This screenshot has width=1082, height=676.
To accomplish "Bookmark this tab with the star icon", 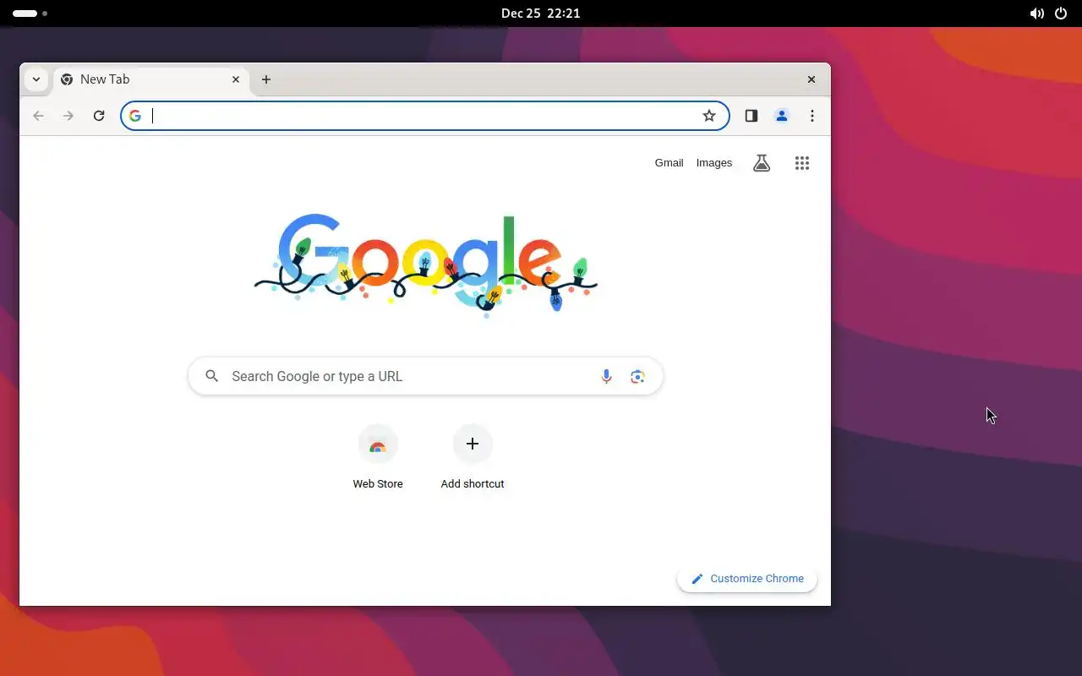I will [709, 116].
